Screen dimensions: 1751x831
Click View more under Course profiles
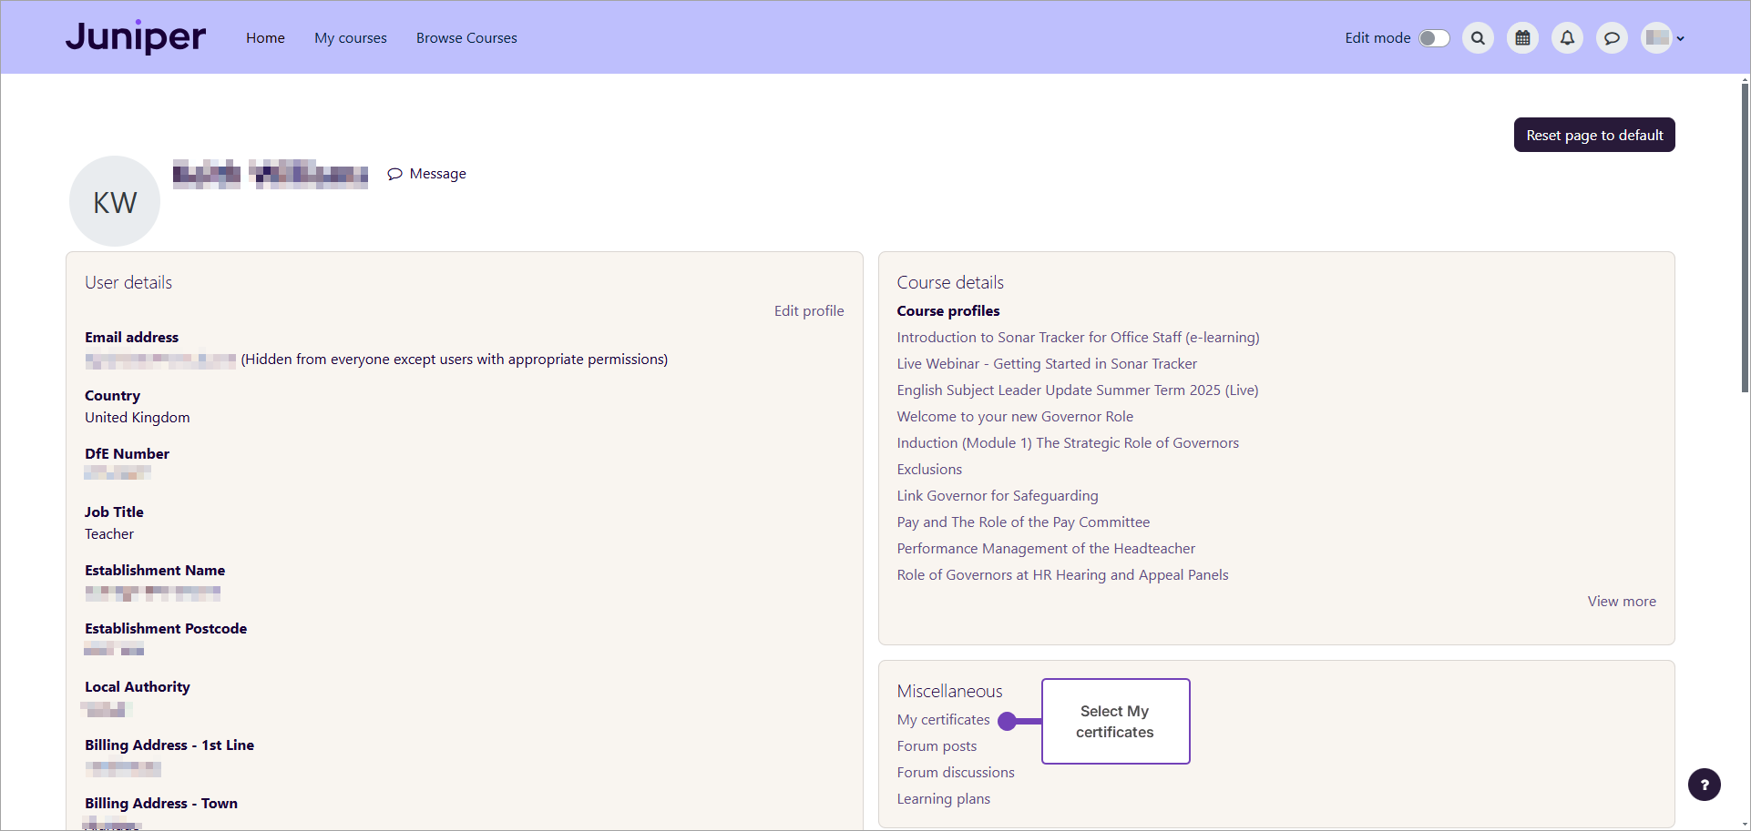point(1621,601)
